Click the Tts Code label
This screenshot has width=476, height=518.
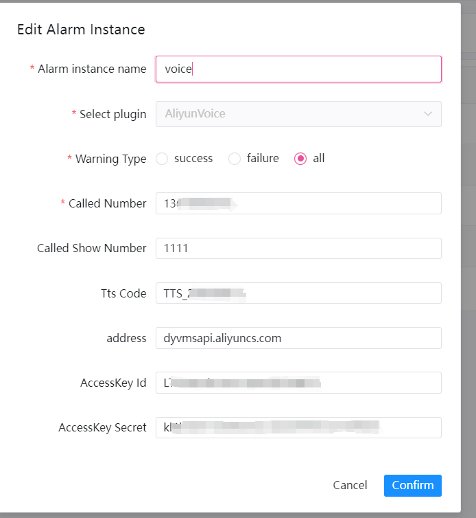tap(123, 293)
